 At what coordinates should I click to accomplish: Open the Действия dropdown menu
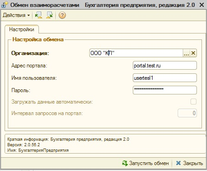pyautogui.click(x=16, y=15)
